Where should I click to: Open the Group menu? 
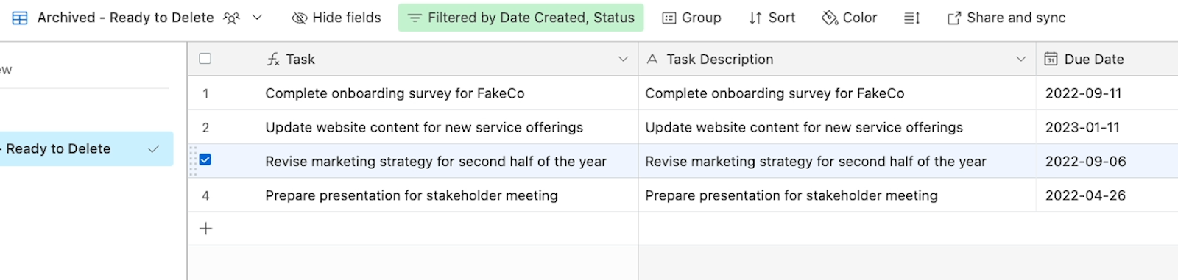(x=691, y=18)
